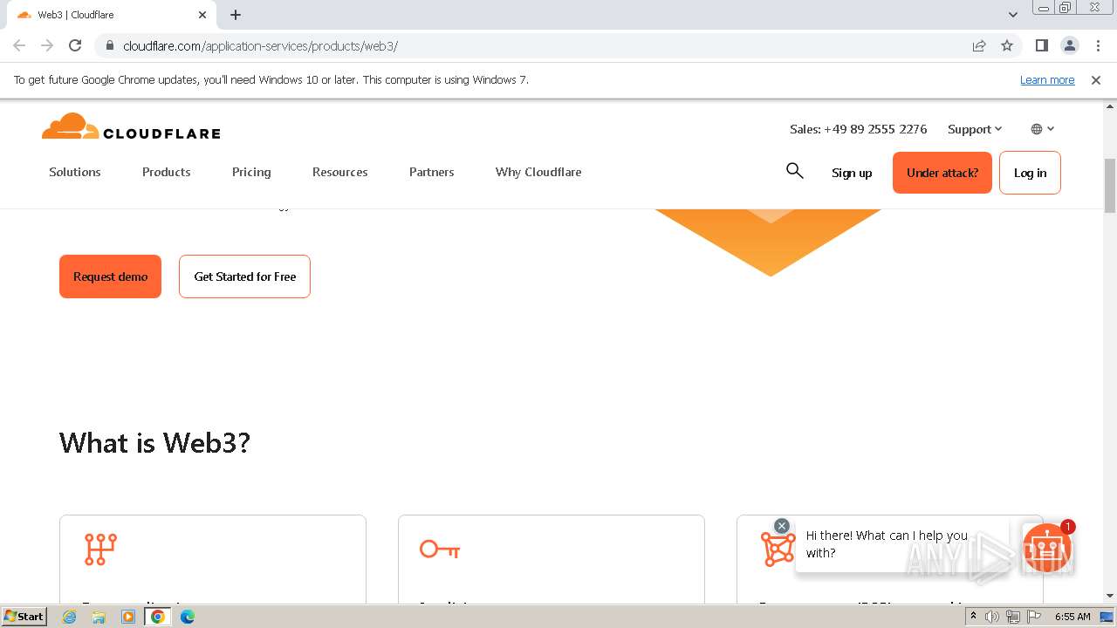The width and height of the screenshot is (1117, 628).
Task: Click the address bar URL
Action: (260, 46)
